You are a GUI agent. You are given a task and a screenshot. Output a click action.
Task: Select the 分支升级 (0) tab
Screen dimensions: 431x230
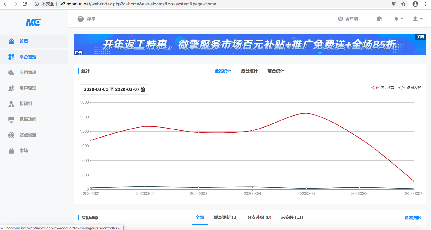click(259, 217)
